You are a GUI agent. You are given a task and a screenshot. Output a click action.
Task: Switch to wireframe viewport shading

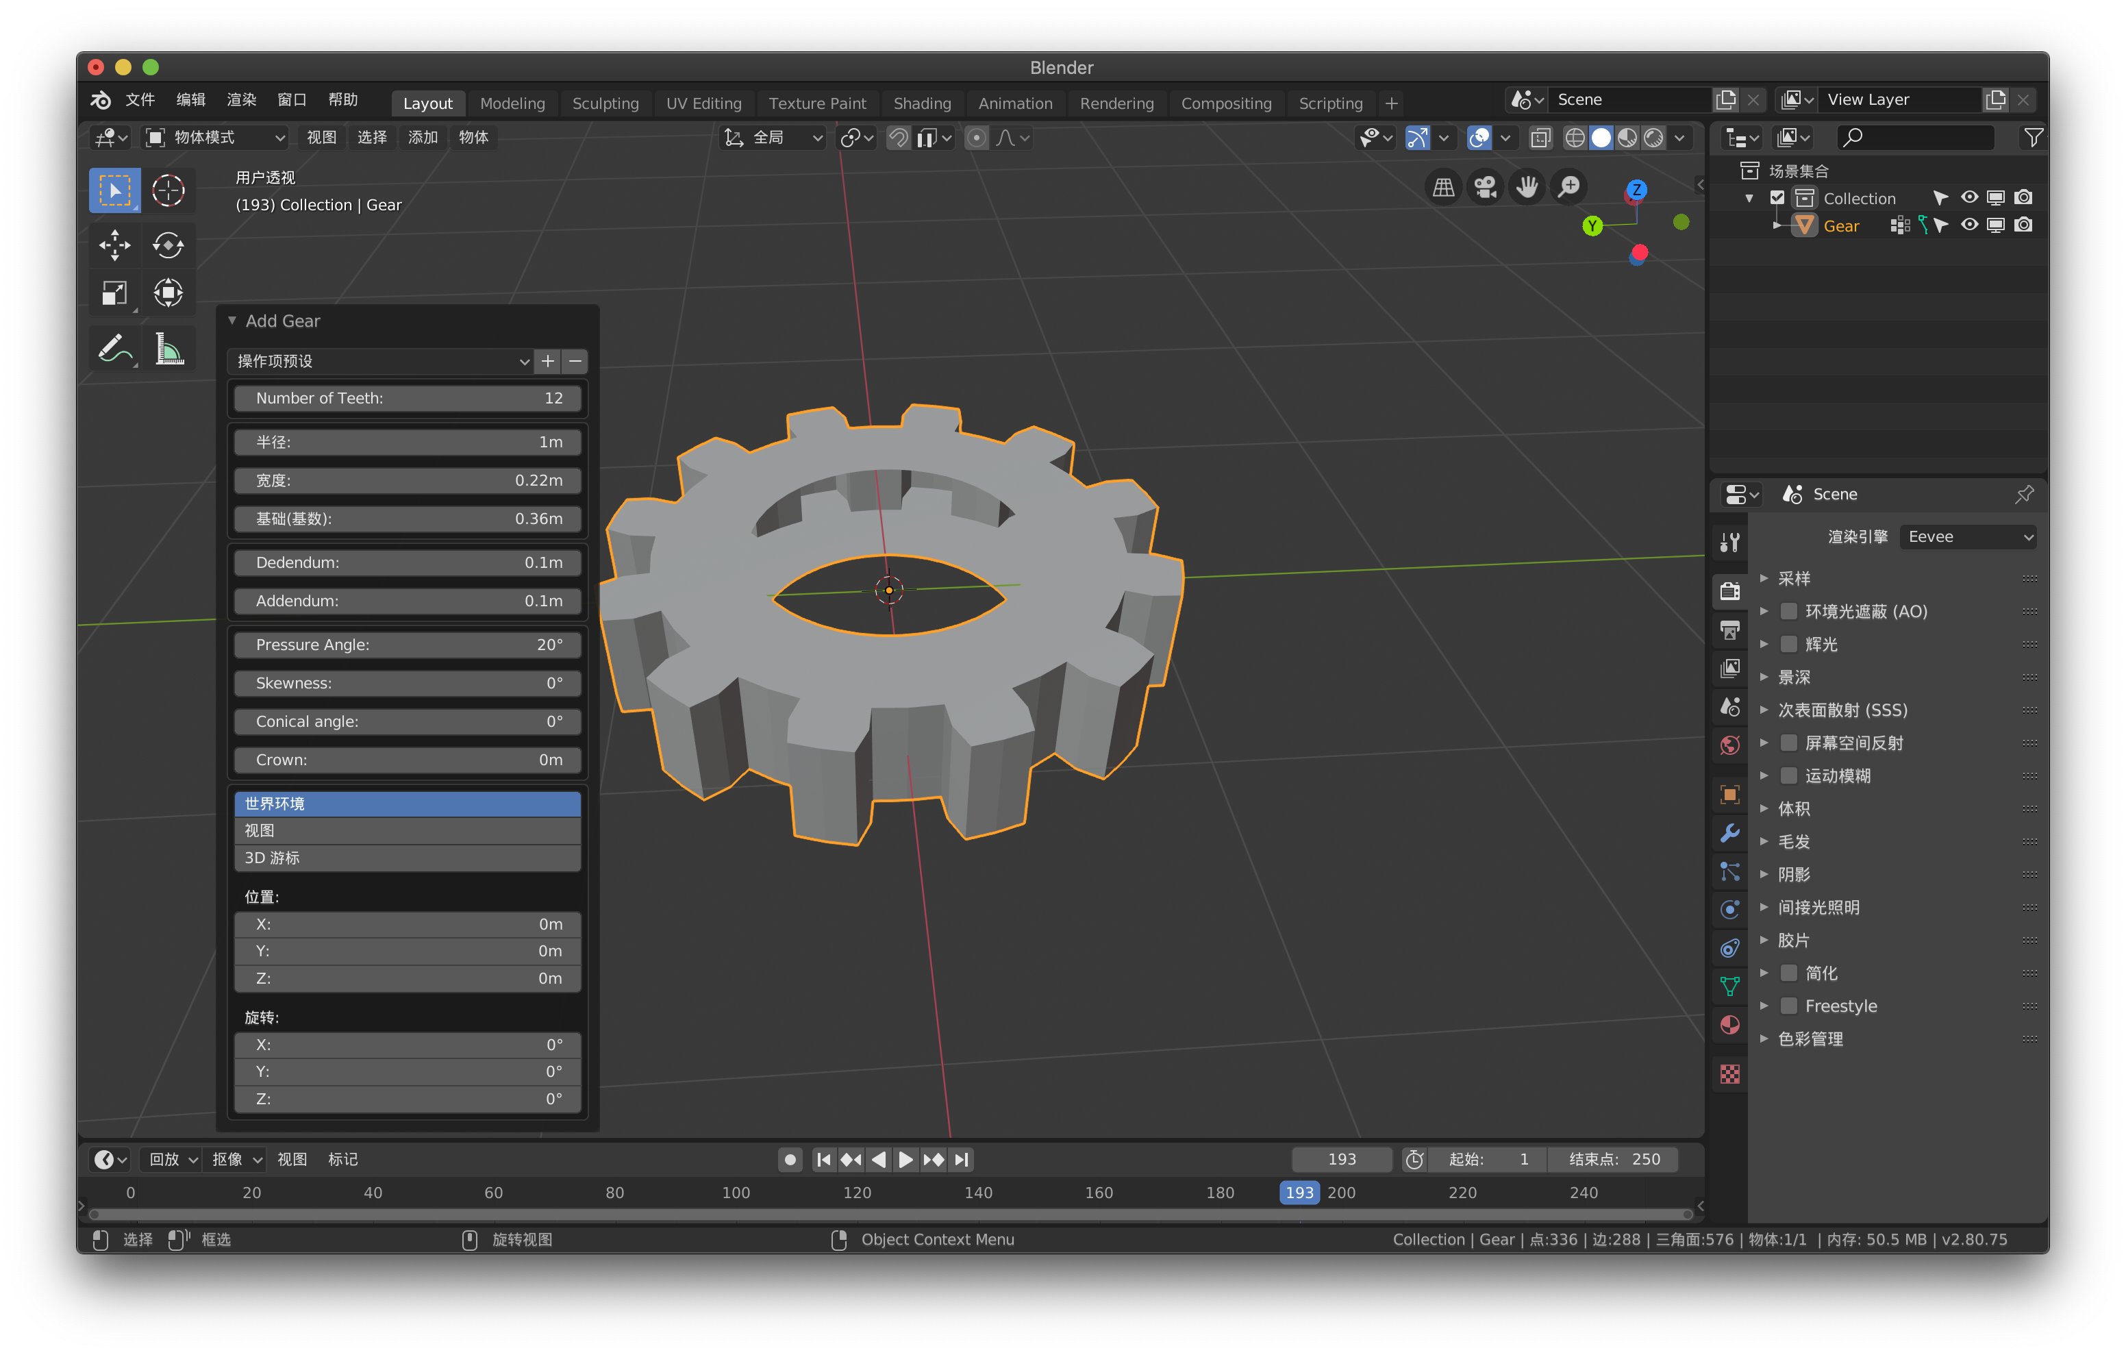1574,138
